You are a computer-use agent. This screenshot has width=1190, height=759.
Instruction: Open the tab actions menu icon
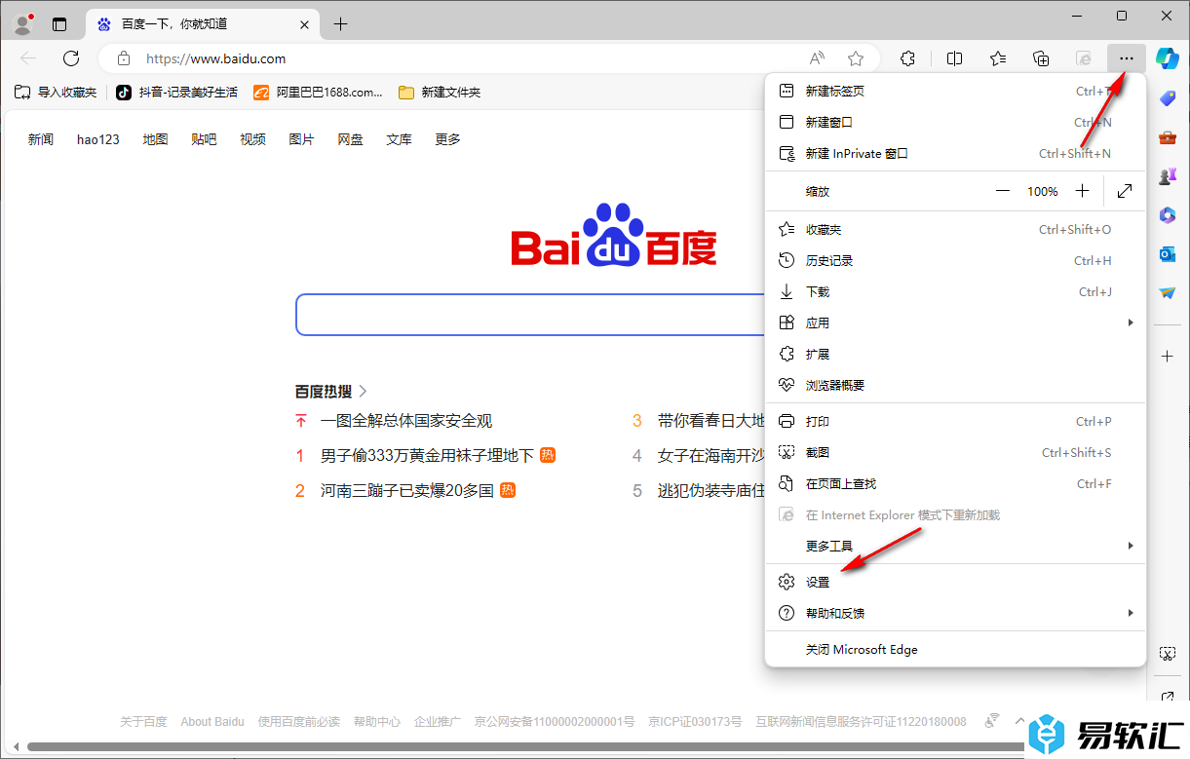click(x=59, y=24)
